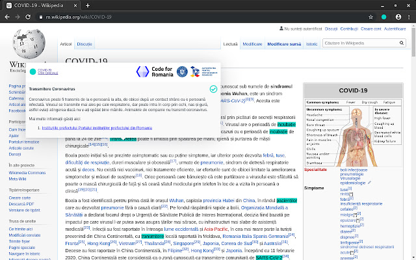Open the Chrome profile avatar icon
This screenshot has width=416, height=260.
(x=396, y=16)
